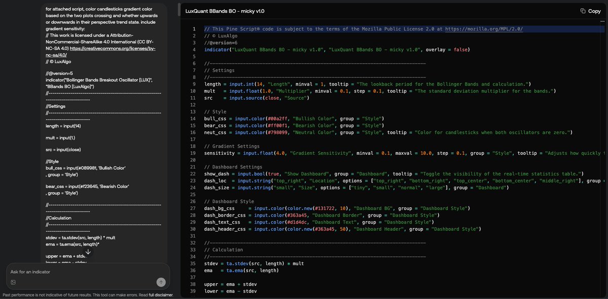Click the 'dash_loc = input.string' code line
This screenshot has height=299, width=608.
pos(404,181)
